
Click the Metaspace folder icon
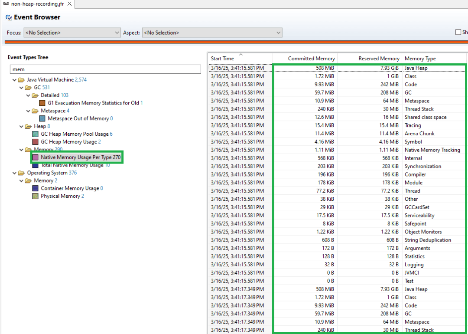click(35, 111)
